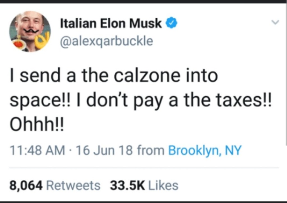Screen dimensions: 287x203
Task: Open the "Italian Elon Musk" display name
Action: (111, 24)
